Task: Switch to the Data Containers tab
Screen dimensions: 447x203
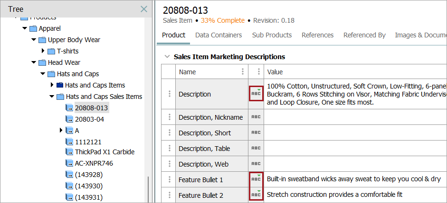Action: pos(219,35)
